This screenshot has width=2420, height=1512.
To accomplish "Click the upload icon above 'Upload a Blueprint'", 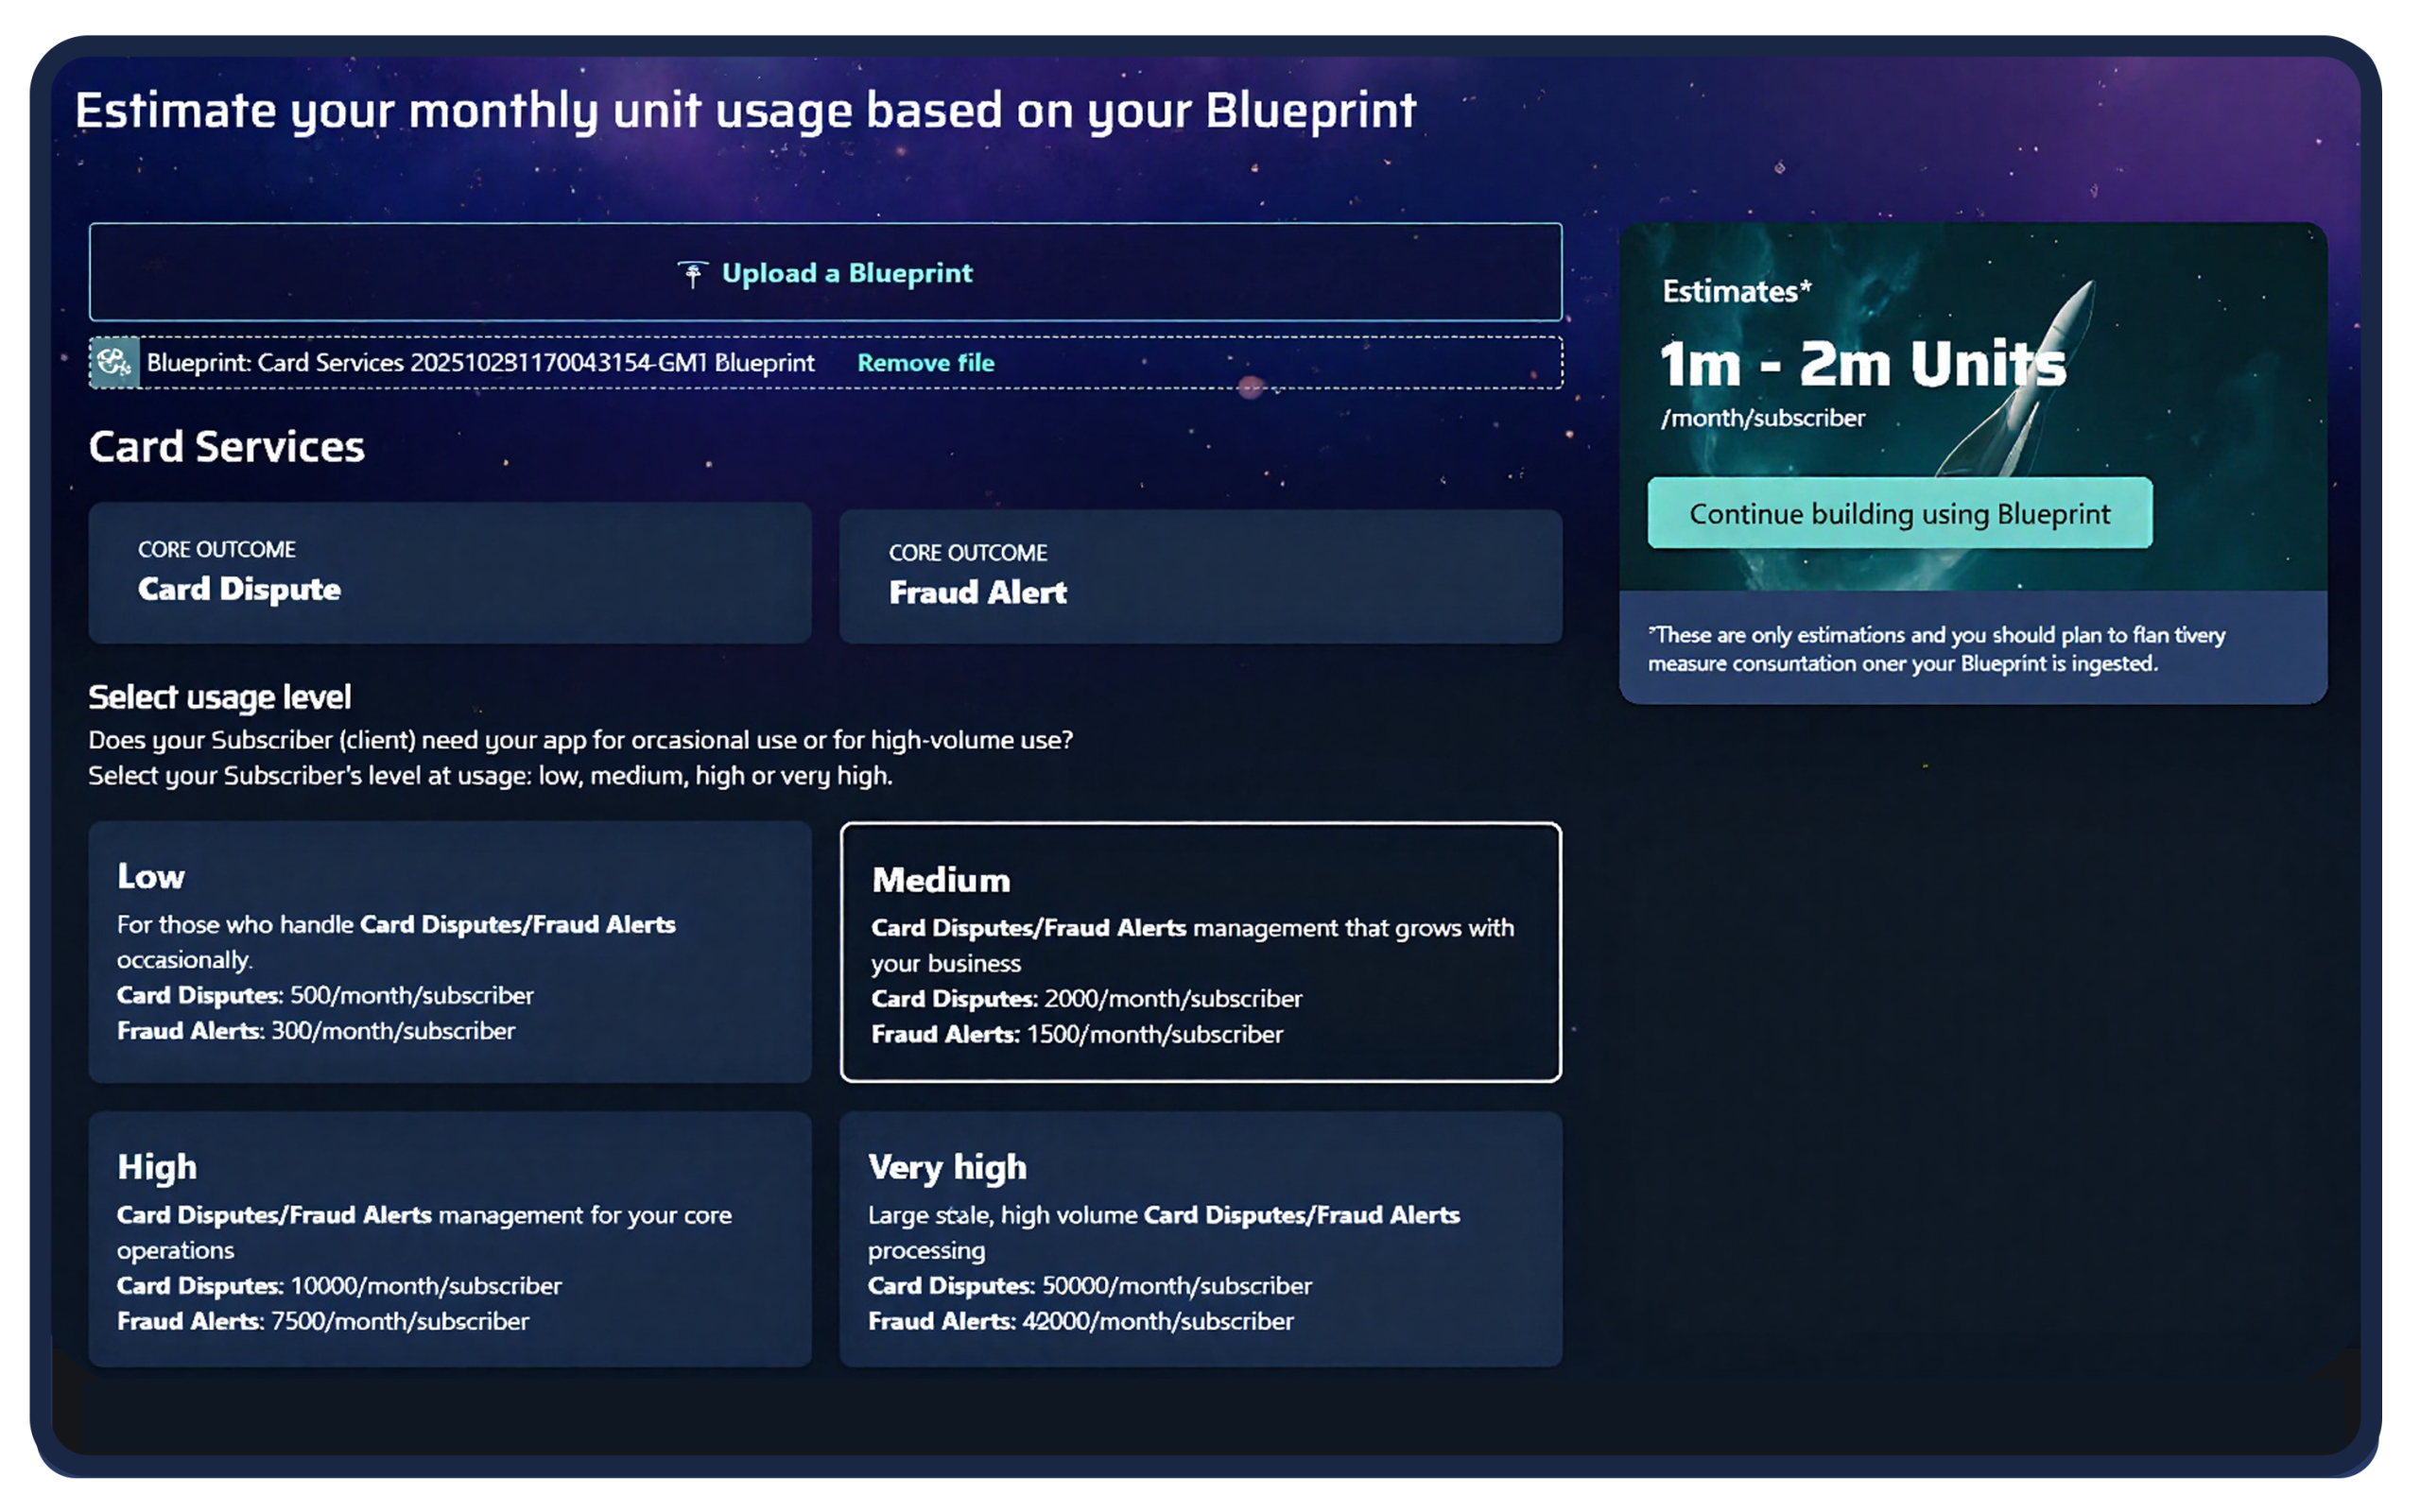I will [691, 271].
